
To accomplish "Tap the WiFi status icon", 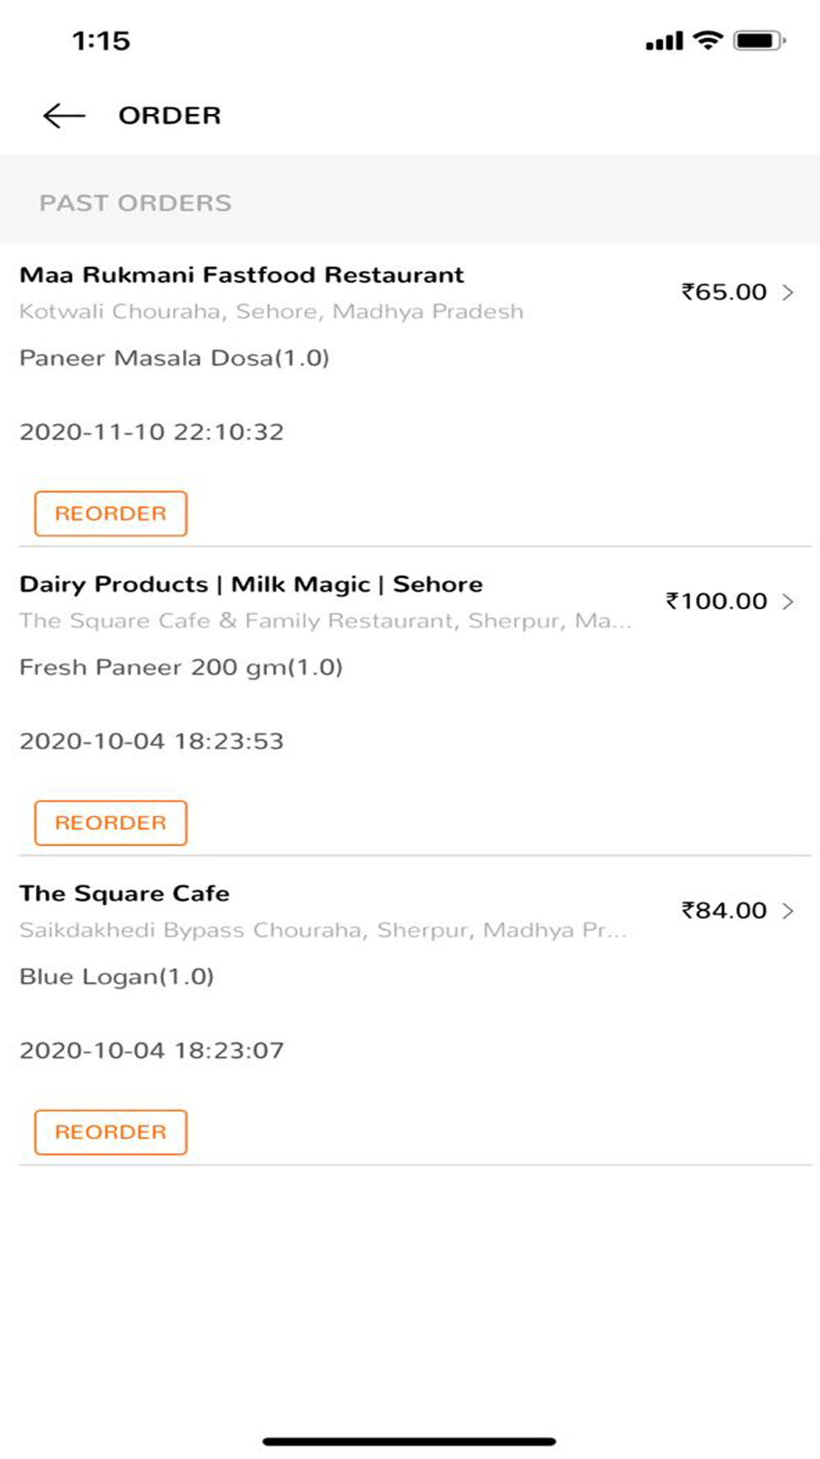I will pos(708,39).
